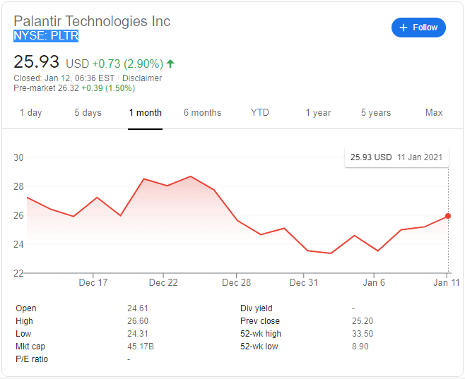
Task: Select the 1 month range tab
Action: click(145, 113)
